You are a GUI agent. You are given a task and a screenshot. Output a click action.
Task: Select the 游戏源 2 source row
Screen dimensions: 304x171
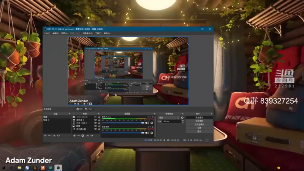[x=86, y=120]
